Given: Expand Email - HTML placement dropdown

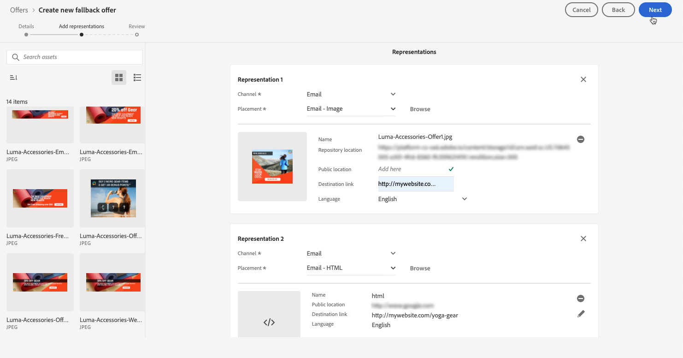Looking at the screenshot, I should (x=393, y=268).
